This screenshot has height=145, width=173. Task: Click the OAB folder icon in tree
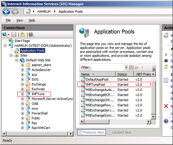(28, 104)
